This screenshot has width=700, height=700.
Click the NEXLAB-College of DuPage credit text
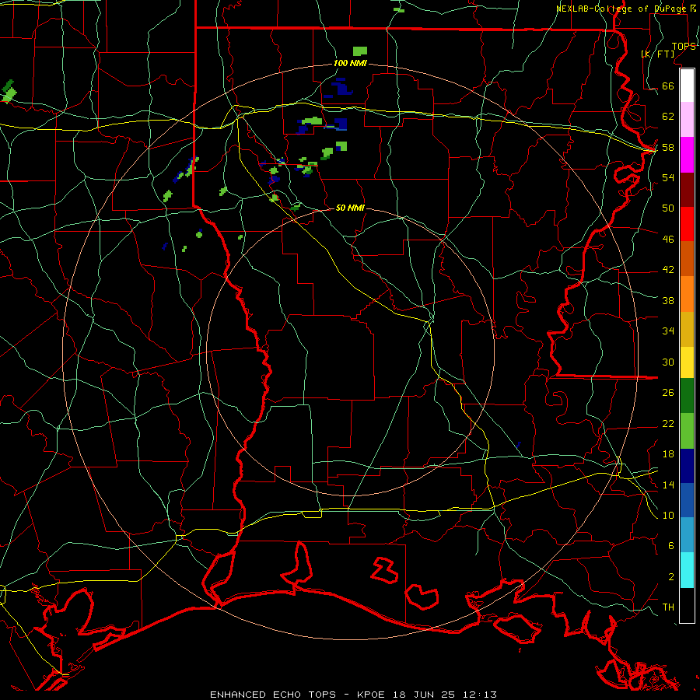pos(626,9)
